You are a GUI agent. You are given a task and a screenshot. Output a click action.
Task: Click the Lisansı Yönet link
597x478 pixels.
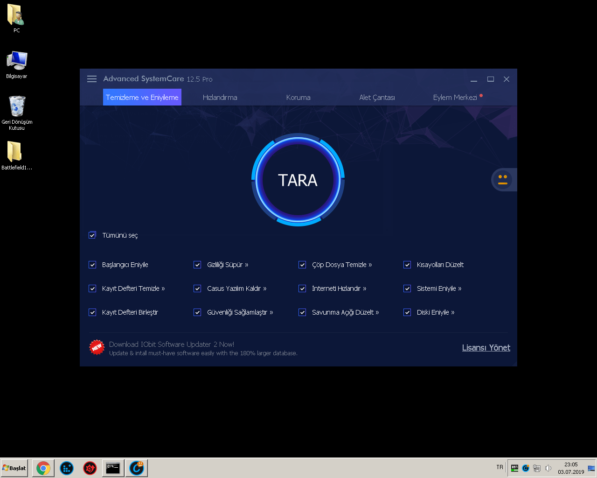point(486,348)
